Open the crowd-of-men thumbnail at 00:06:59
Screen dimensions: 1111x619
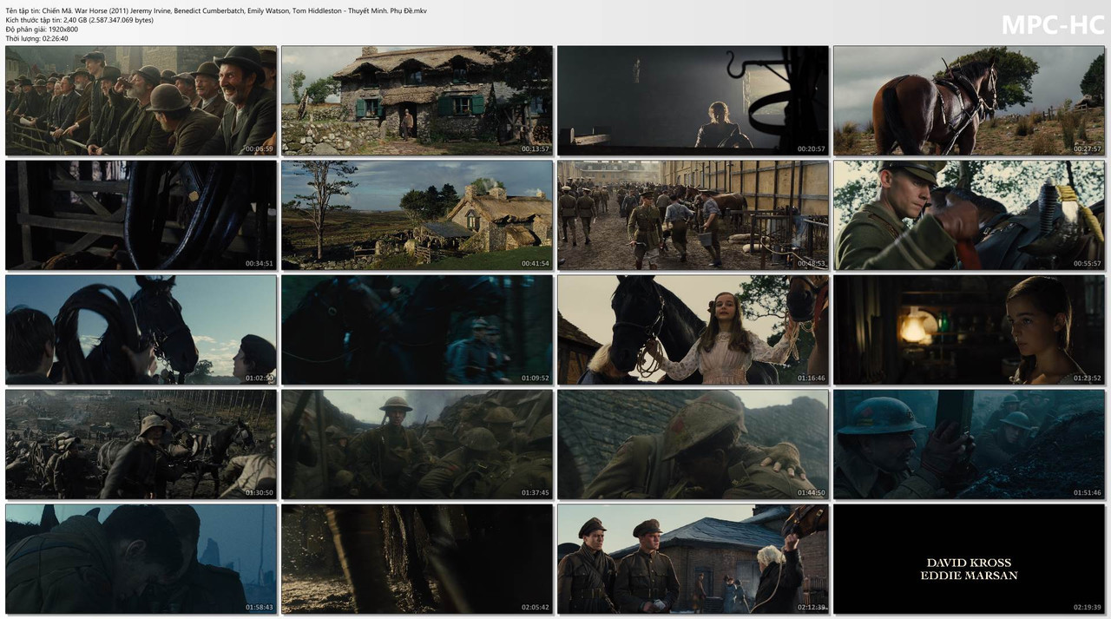[x=141, y=101]
